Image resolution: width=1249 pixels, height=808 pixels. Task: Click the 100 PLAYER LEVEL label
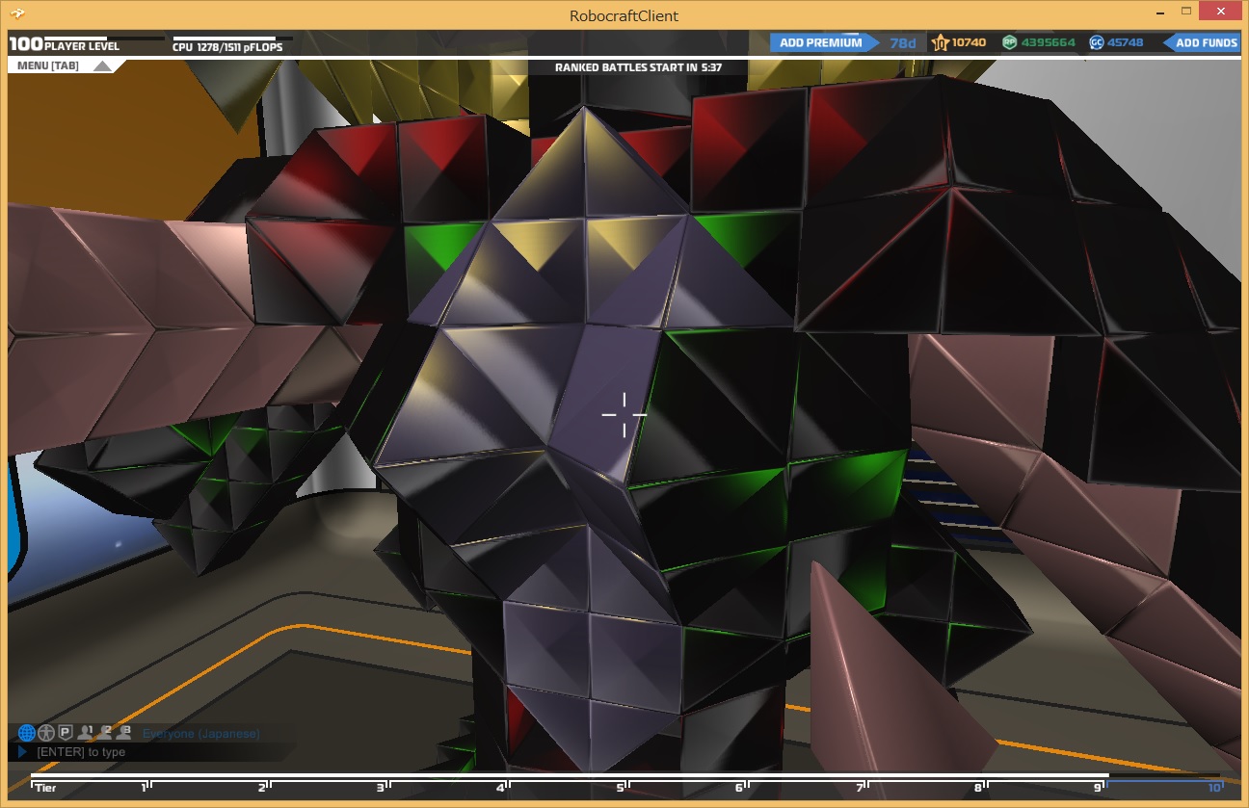click(x=65, y=44)
